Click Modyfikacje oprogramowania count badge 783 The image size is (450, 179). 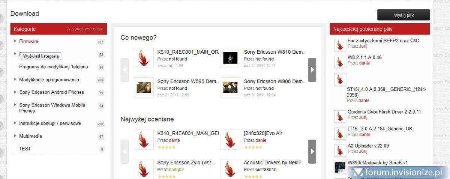[100, 80]
